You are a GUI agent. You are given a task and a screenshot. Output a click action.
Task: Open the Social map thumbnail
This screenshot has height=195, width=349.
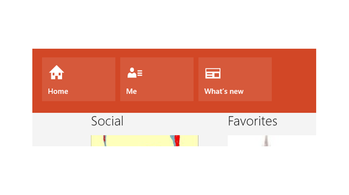[144, 140]
